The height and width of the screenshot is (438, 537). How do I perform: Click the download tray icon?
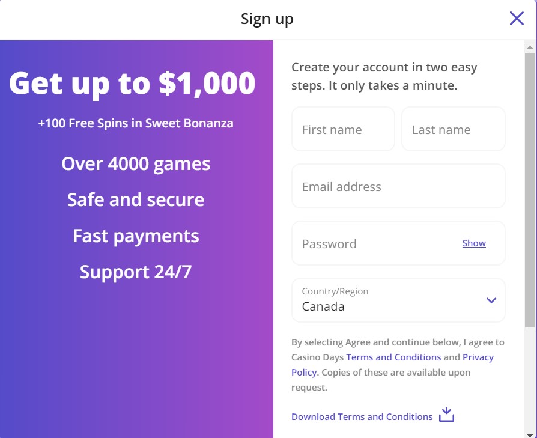click(446, 415)
